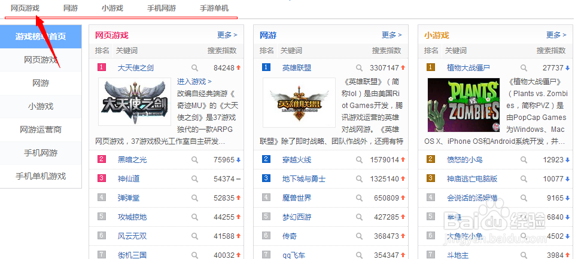Click the search magnifier beside 神庙逃亡电脑版
578x259 pixels.
click(524, 179)
